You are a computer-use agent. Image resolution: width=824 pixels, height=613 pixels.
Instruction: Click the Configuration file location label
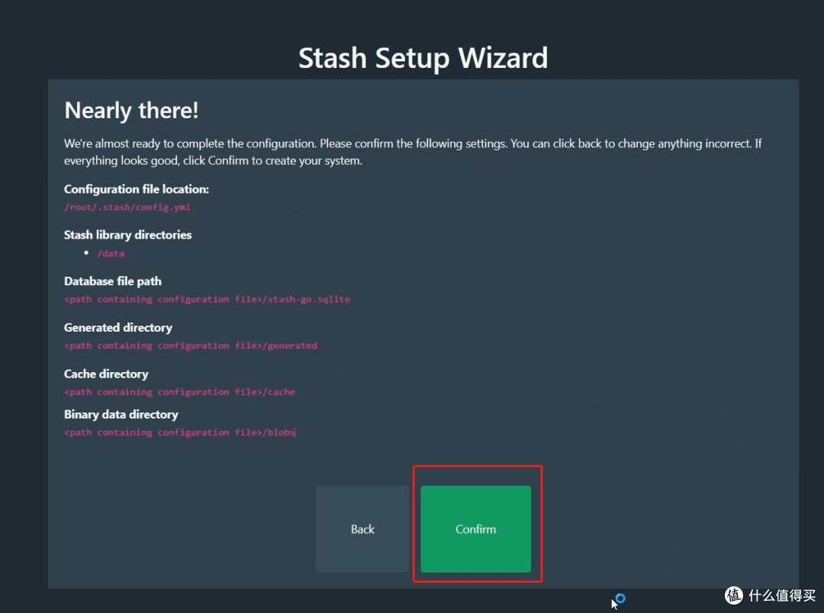tap(136, 189)
